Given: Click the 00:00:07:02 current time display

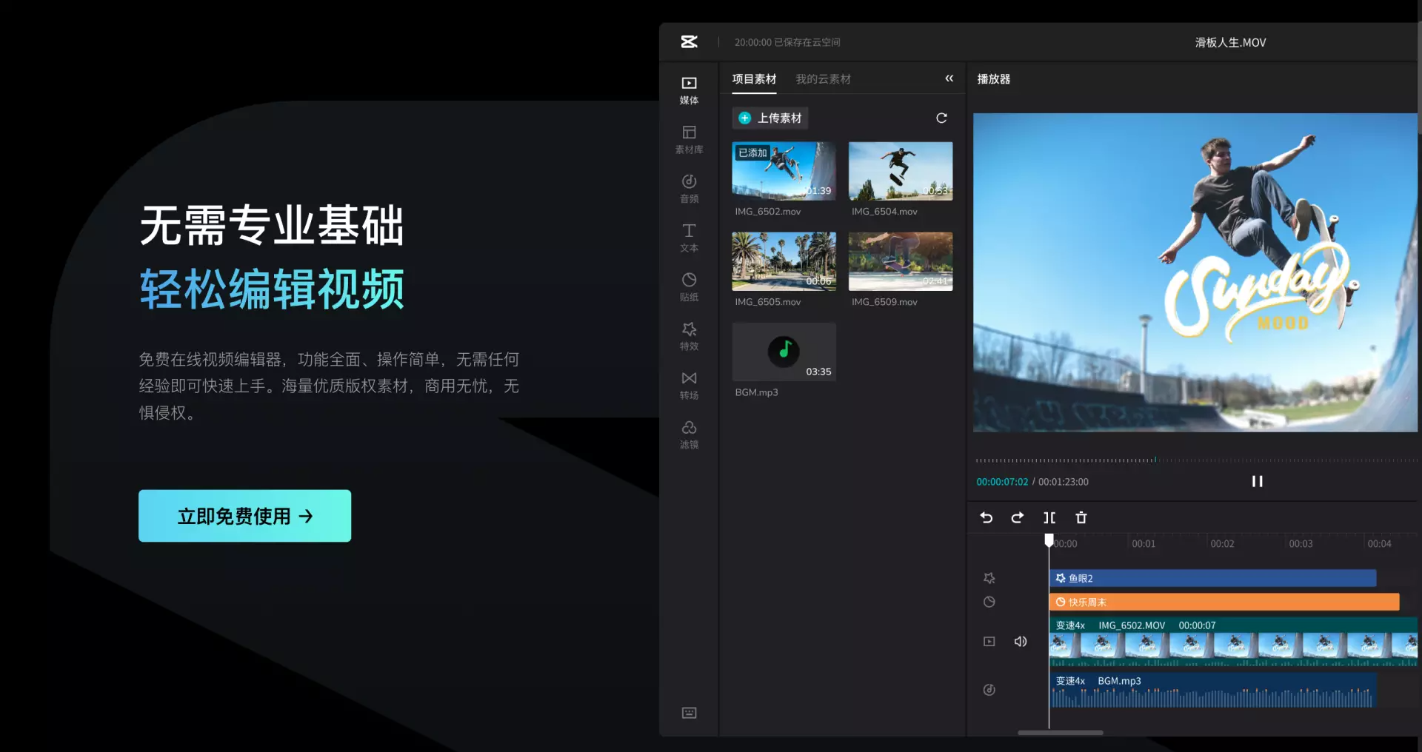Looking at the screenshot, I should coord(1002,482).
